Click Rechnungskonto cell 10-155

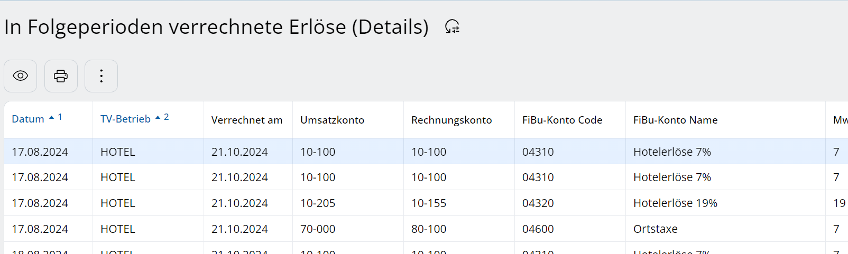[429, 203]
